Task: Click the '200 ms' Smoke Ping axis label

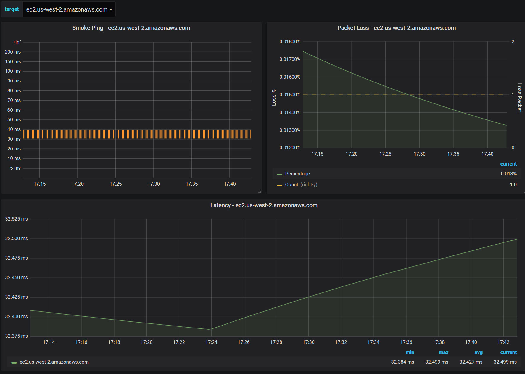Action: pyautogui.click(x=13, y=52)
